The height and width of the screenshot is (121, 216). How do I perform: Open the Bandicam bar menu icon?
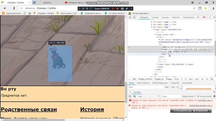(x=80, y=8)
